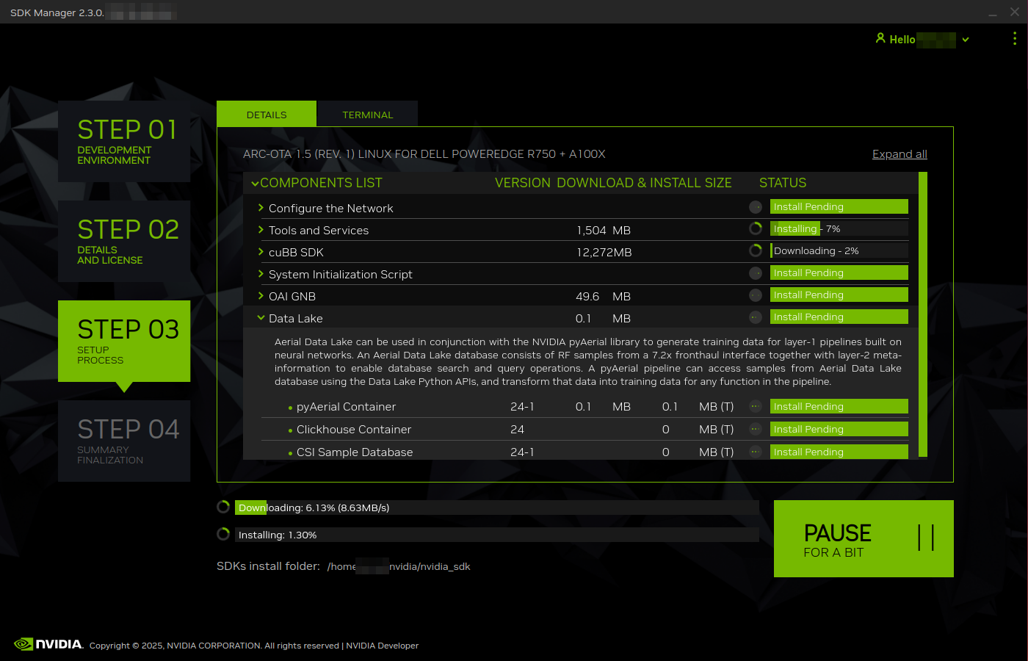Click the status icon for CSI Sample Database

(x=756, y=452)
